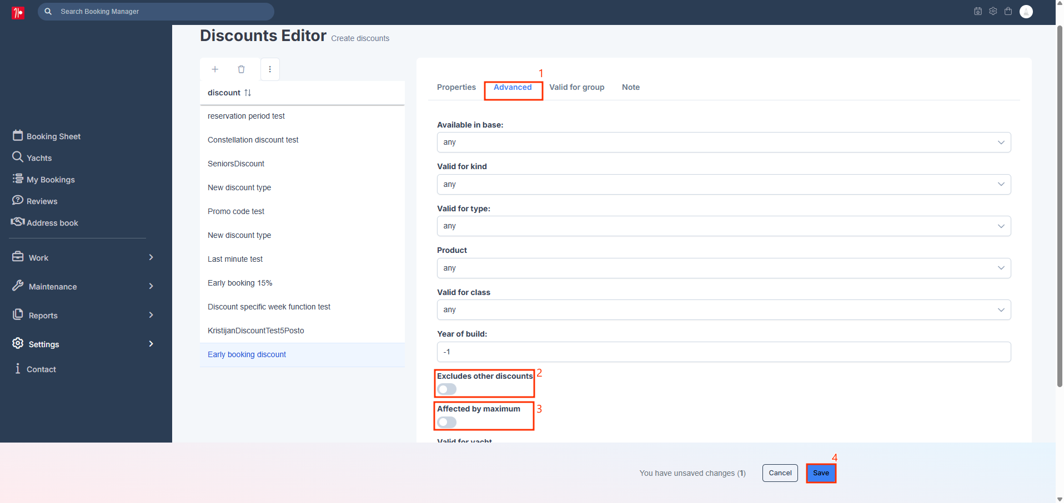Switch to the Valid for group tab
The image size is (1064, 503).
tap(577, 87)
